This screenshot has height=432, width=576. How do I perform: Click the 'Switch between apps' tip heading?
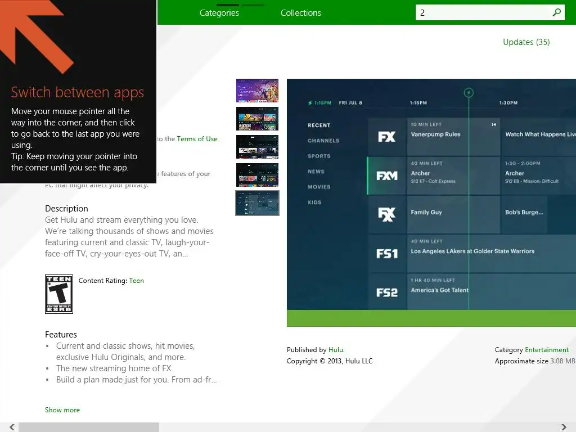[x=77, y=92]
